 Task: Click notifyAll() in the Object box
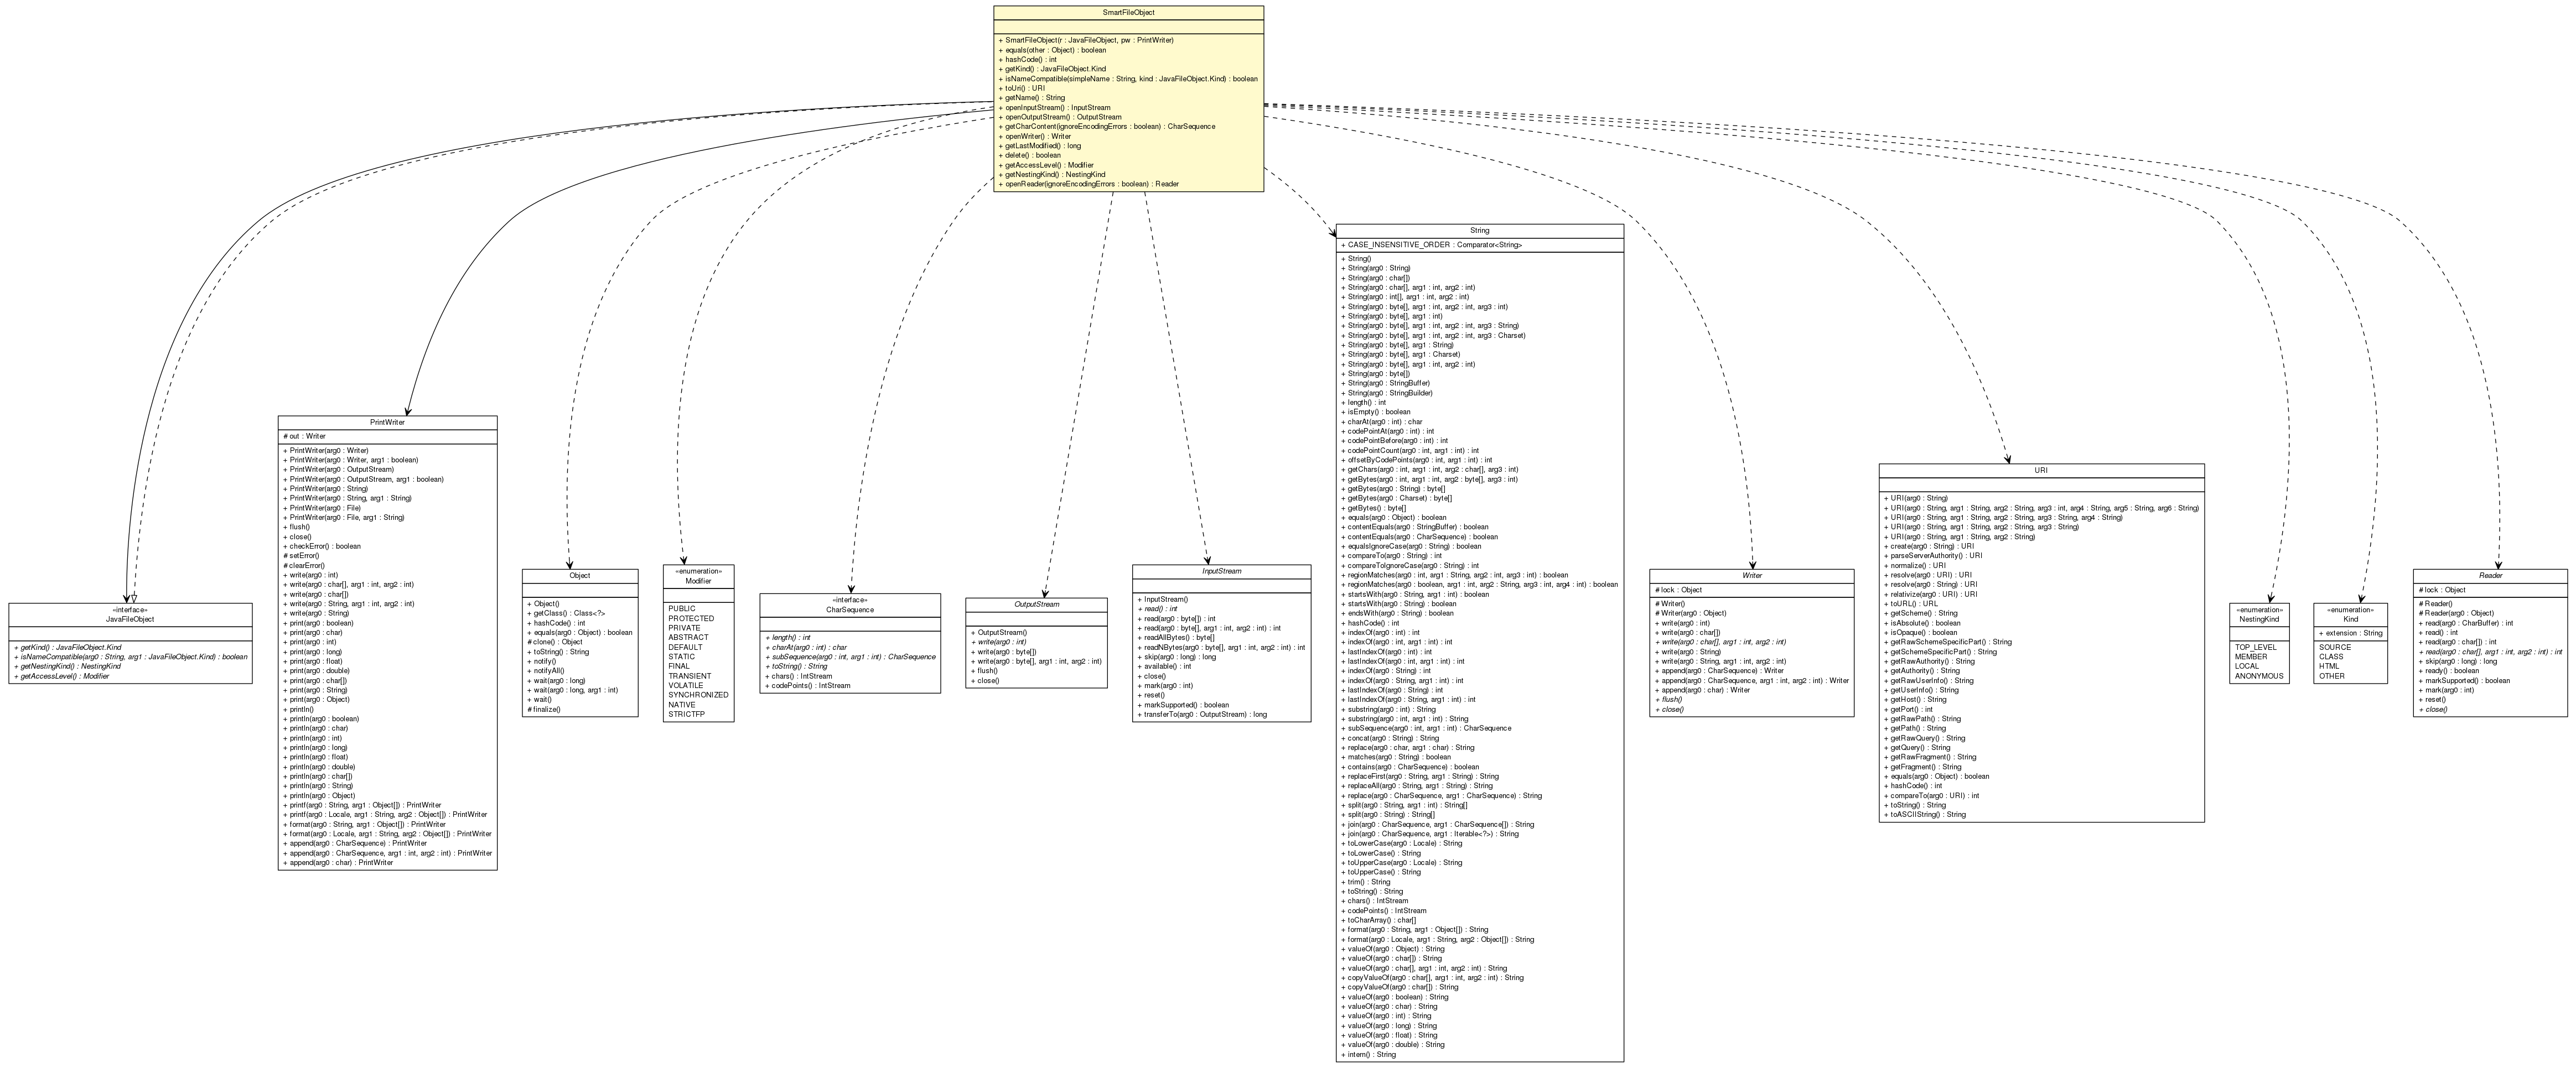[x=545, y=671]
